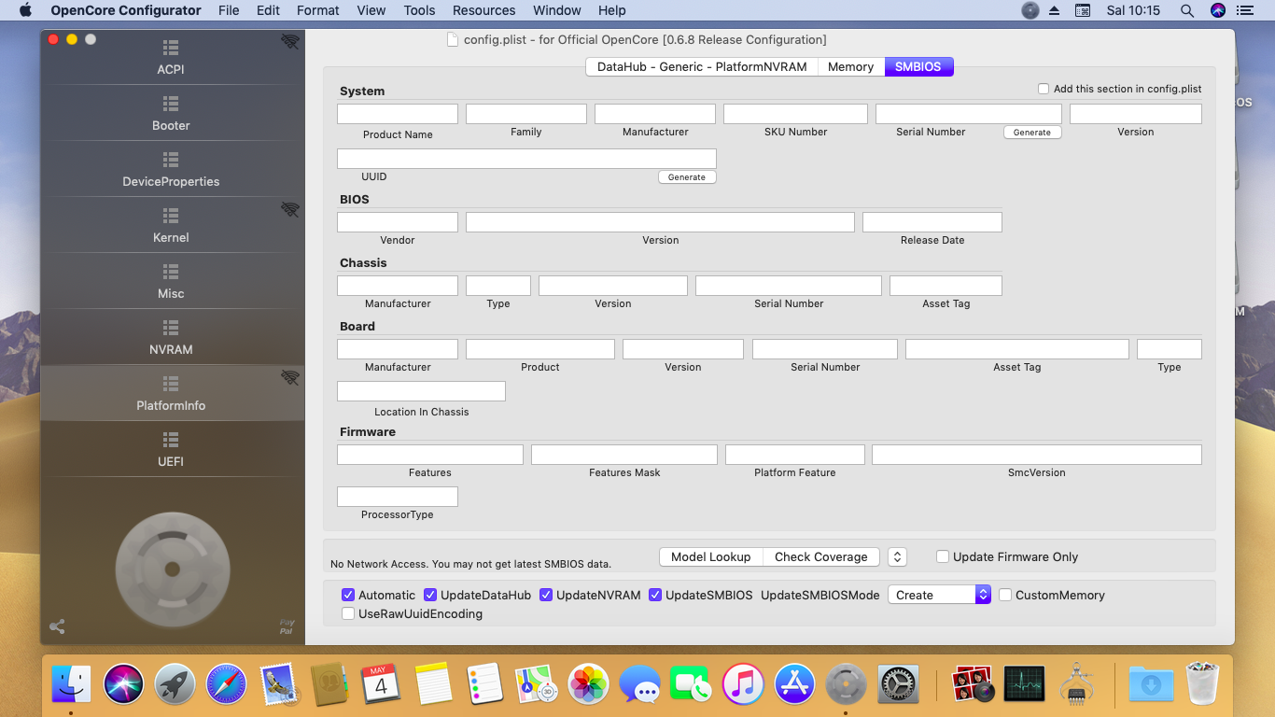The image size is (1275, 717).
Task: Open Photo Booth from the Dock
Action: pos(972,684)
